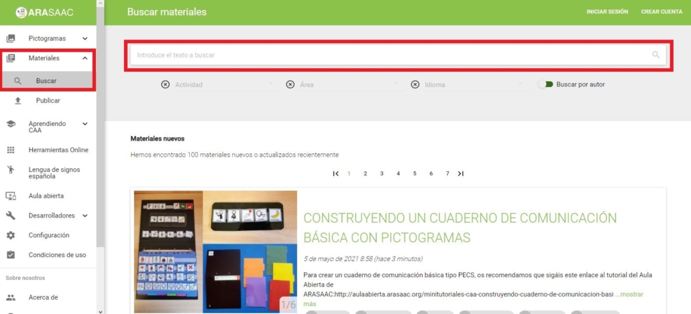Click the Buscar magnifier icon in sidebar
The image size is (691, 314).
tap(17, 81)
